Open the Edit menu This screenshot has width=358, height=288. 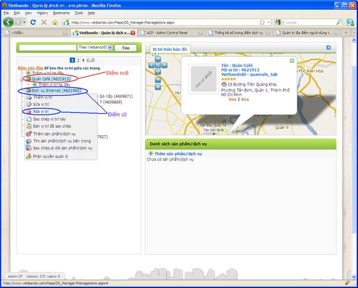click(x=17, y=13)
